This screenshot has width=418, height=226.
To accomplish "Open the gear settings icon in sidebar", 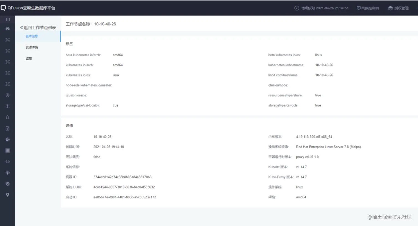I will (8, 184).
